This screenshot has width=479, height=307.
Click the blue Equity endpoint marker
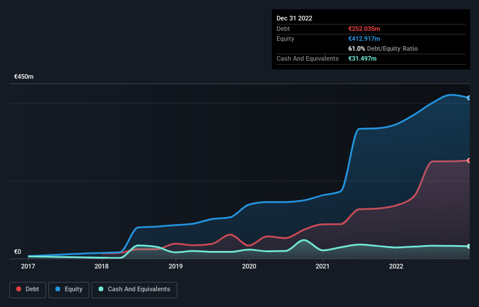(x=469, y=98)
